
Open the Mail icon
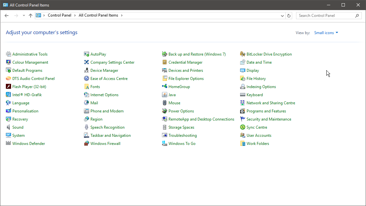87,103
